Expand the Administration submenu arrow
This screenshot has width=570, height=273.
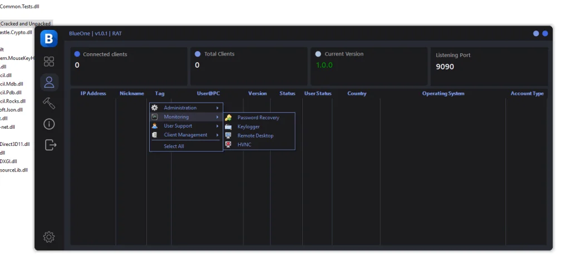(x=217, y=108)
